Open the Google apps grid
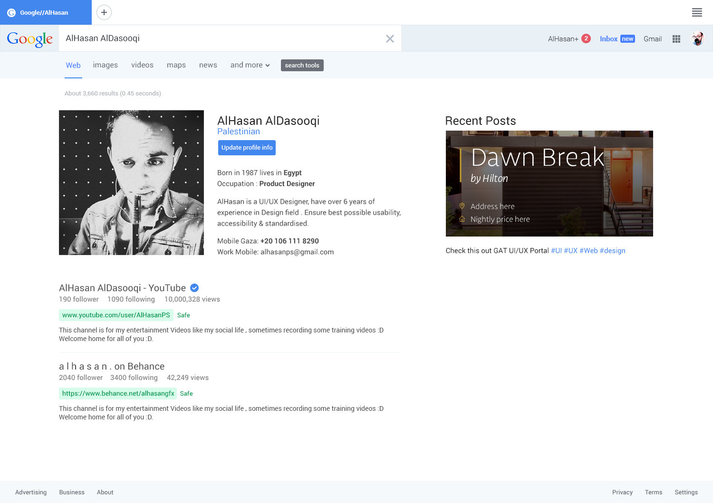The image size is (713, 503). coord(676,39)
